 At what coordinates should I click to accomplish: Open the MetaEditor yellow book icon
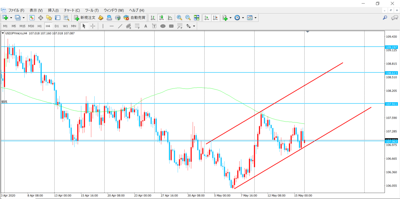coord(101,18)
